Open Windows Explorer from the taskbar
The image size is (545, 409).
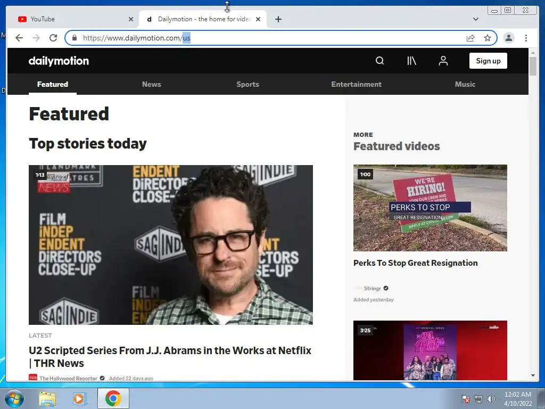coord(47,398)
